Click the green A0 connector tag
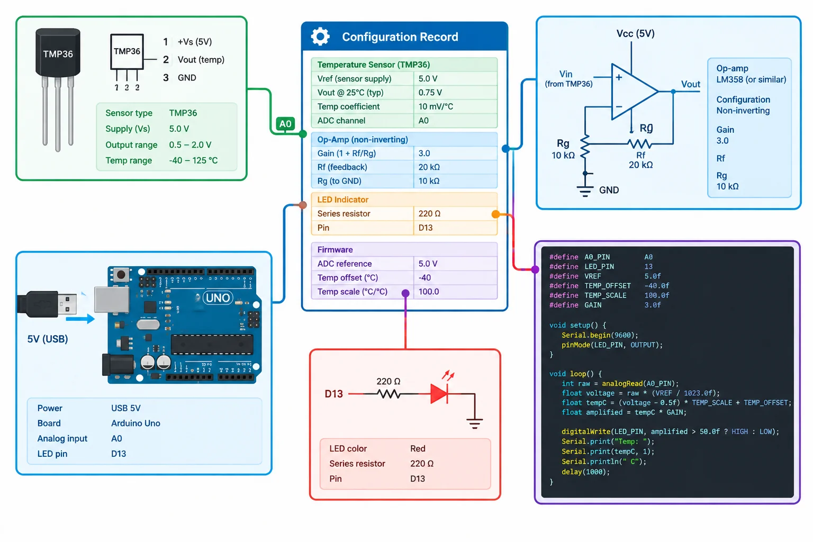 [x=285, y=124]
